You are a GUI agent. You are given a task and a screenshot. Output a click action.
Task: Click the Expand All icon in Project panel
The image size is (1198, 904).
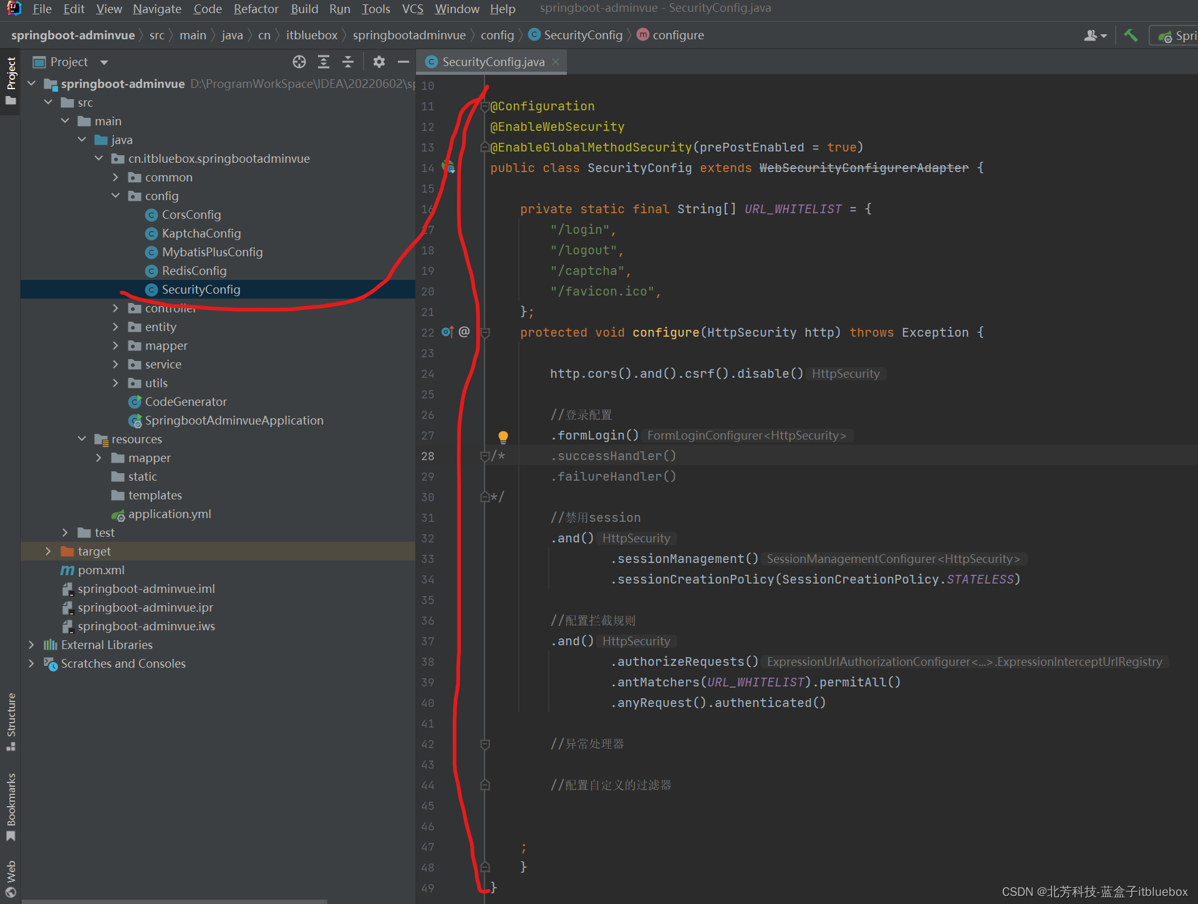(324, 62)
